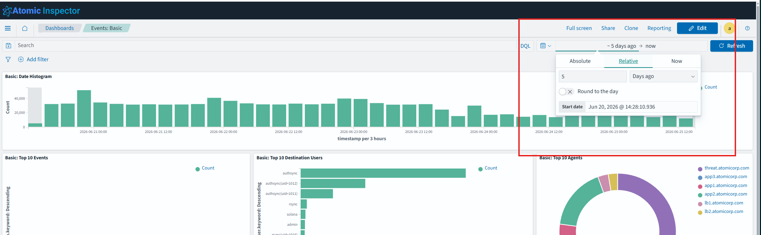
Task: Open the Reporting link
Action: (659, 28)
